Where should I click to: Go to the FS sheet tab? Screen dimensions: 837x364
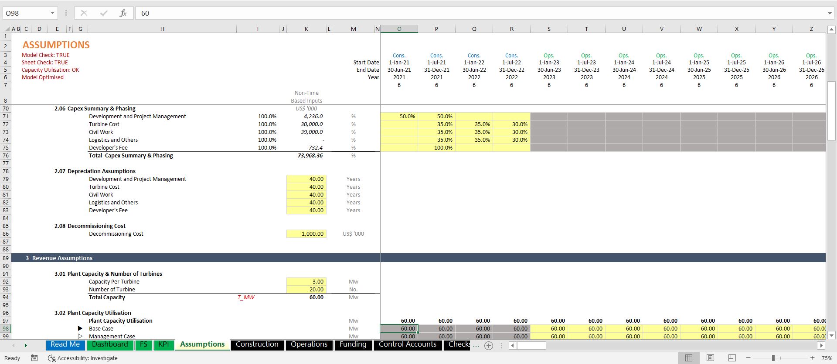pyautogui.click(x=143, y=344)
